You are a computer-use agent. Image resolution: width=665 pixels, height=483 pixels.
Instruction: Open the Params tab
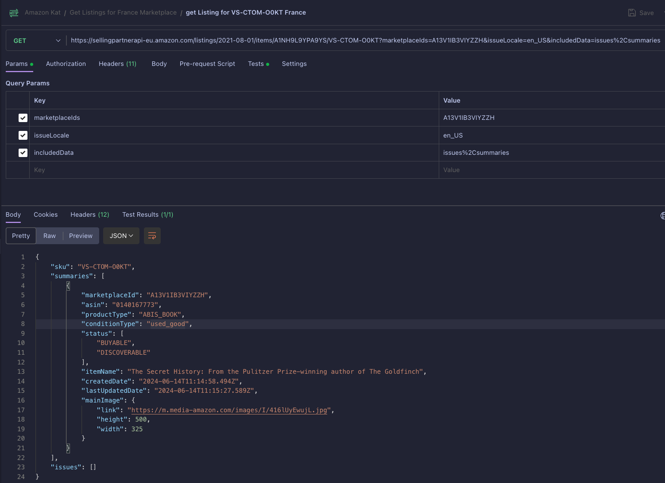pyautogui.click(x=19, y=64)
